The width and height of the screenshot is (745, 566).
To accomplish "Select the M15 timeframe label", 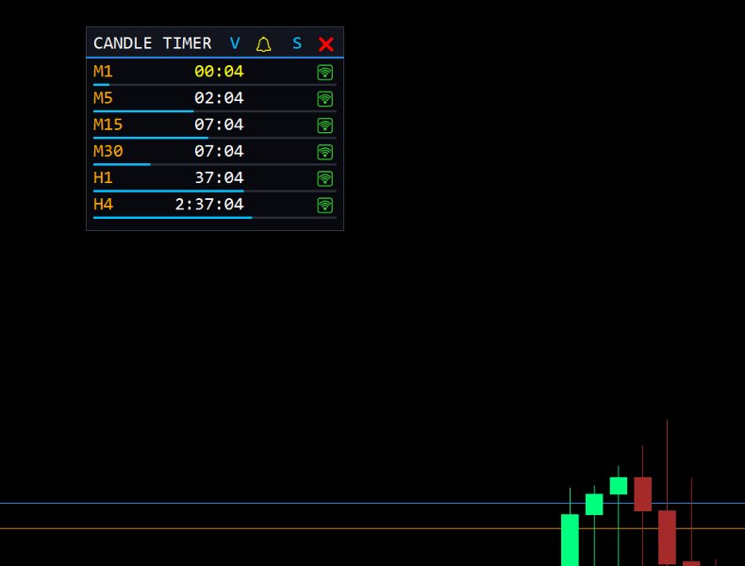I will pos(108,125).
